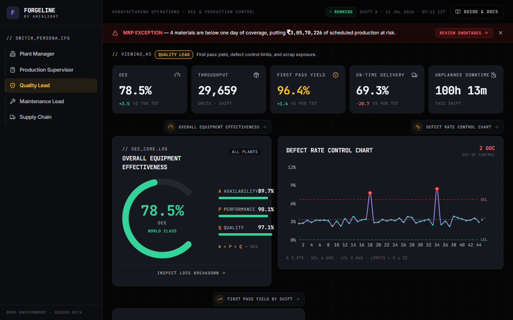Click the arrow on the Overall Equipment Effectiveness link
The width and height of the screenshot is (513, 320).
pos(265,127)
